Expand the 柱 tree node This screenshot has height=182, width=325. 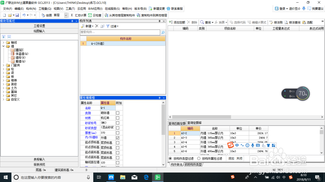(3, 69)
